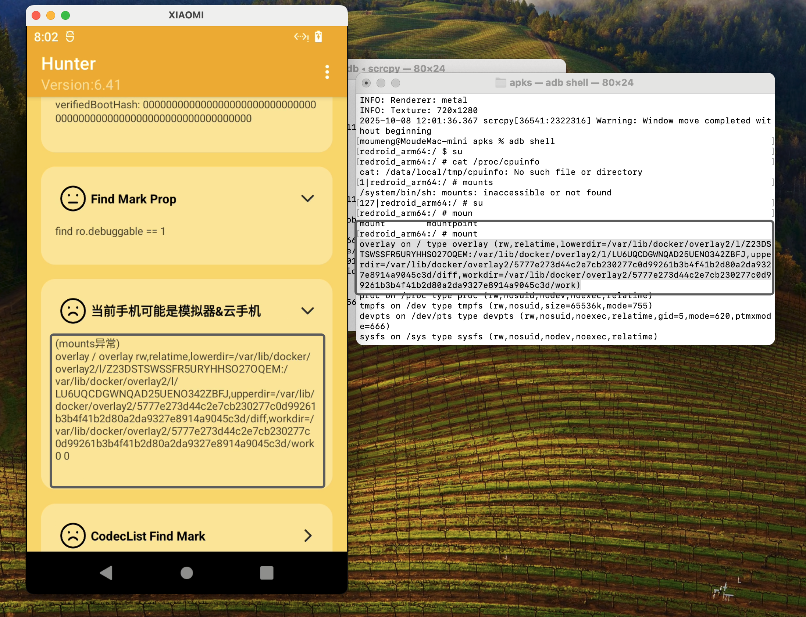Expand the CodecList Find Mark chevron
This screenshot has height=617, width=806.
coord(308,536)
